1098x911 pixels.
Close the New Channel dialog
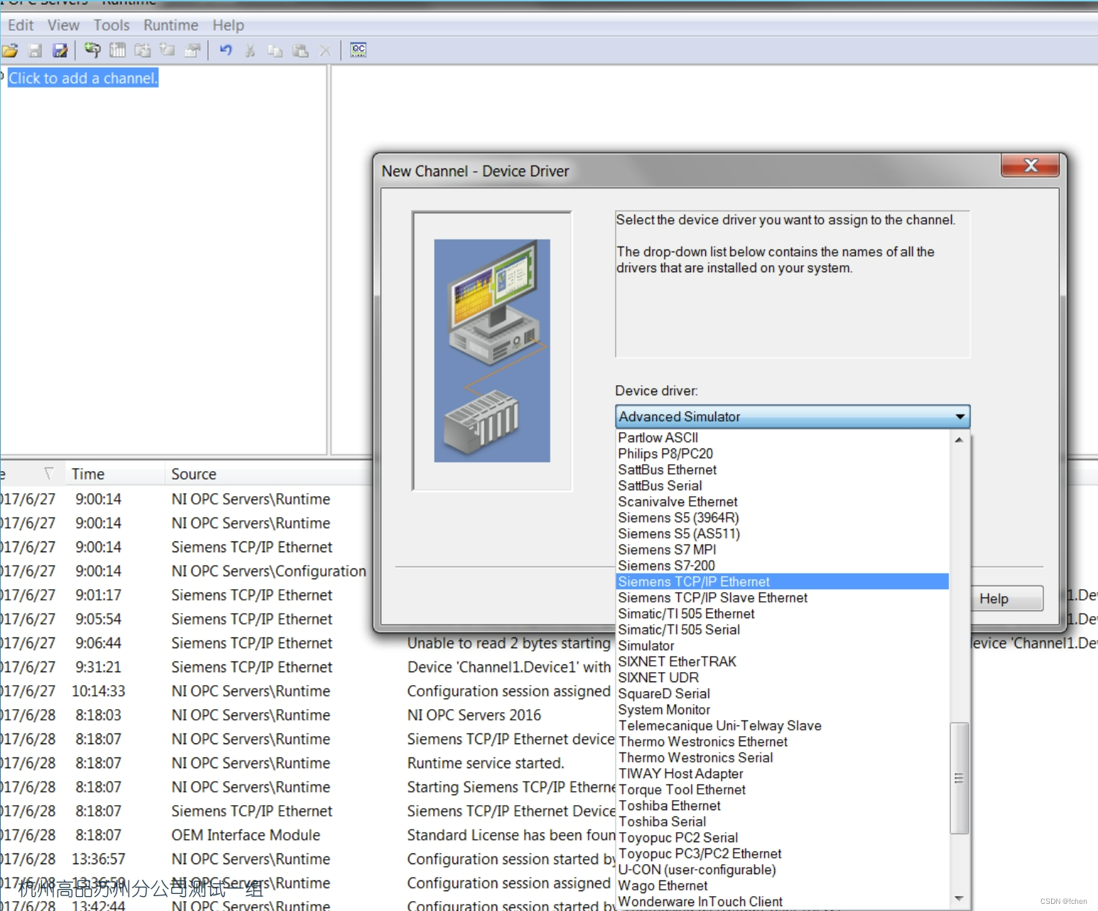(1030, 166)
